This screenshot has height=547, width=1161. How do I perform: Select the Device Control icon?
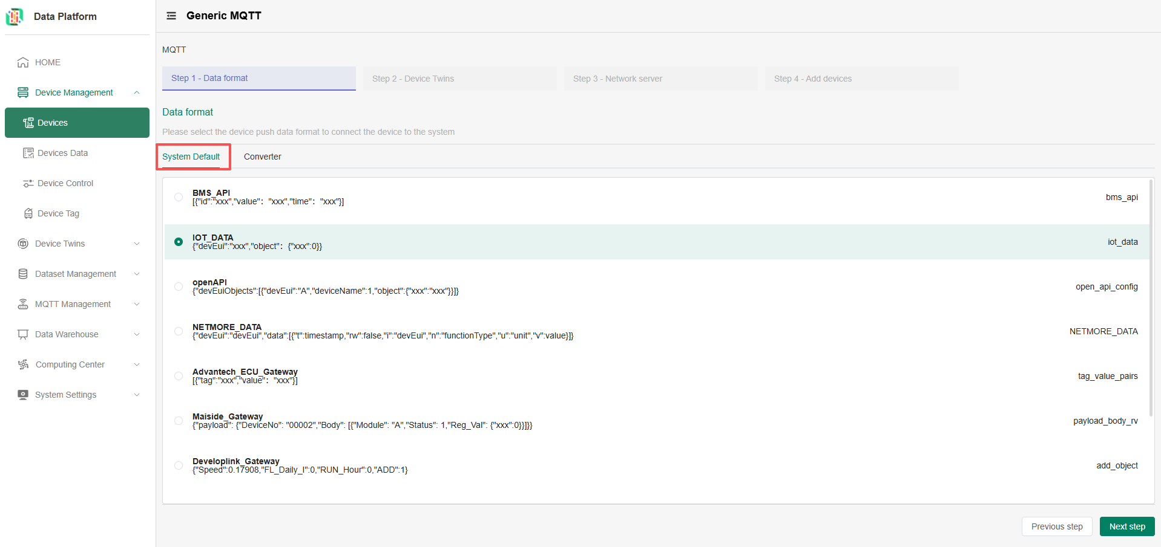[x=28, y=183]
